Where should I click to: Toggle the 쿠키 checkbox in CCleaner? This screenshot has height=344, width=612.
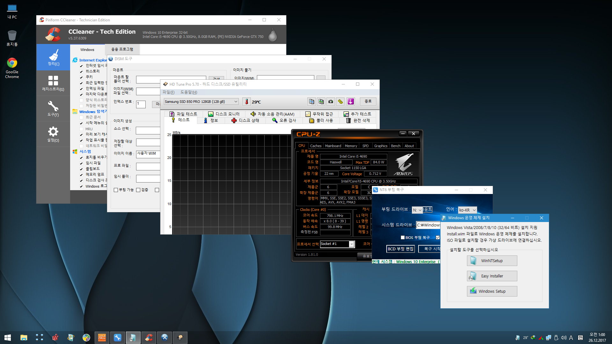(81, 77)
